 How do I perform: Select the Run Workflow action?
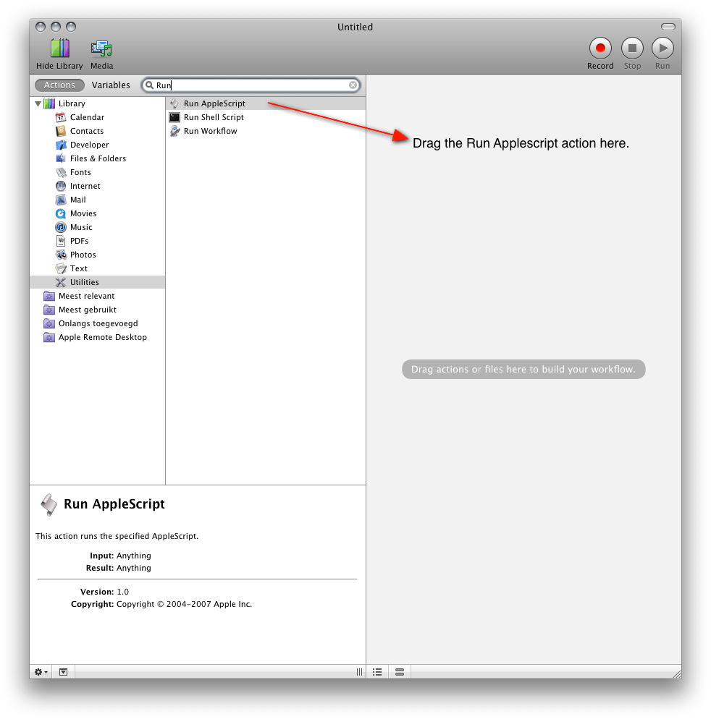[x=265, y=131]
